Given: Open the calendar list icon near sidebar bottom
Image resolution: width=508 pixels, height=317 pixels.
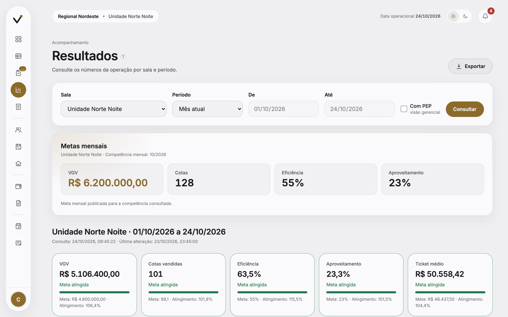Looking at the screenshot, I should click(18, 226).
